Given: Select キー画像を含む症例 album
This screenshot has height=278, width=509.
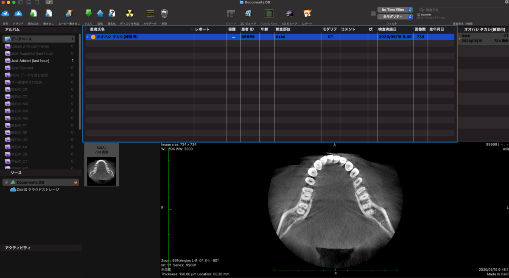Looking at the screenshot, I should (x=39, y=82).
